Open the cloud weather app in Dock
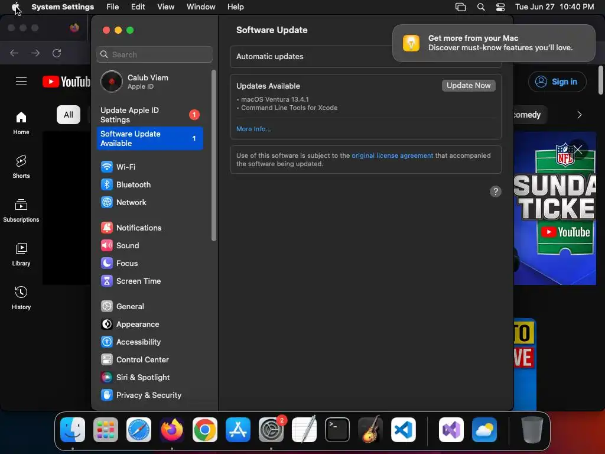Image resolution: width=605 pixels, height=454 pixels. pos(484,430)
